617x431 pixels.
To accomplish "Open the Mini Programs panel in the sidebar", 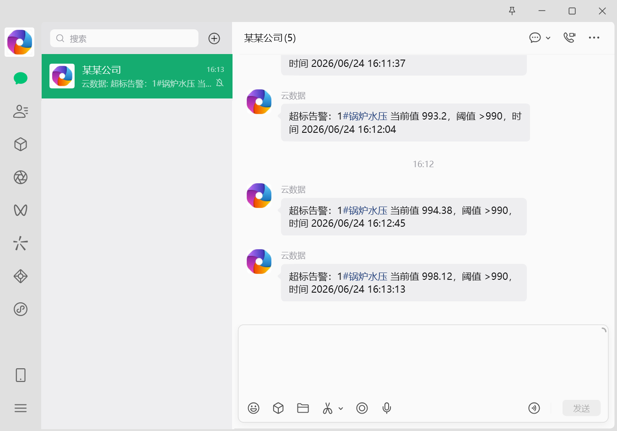I will click(x=21, y=309).
